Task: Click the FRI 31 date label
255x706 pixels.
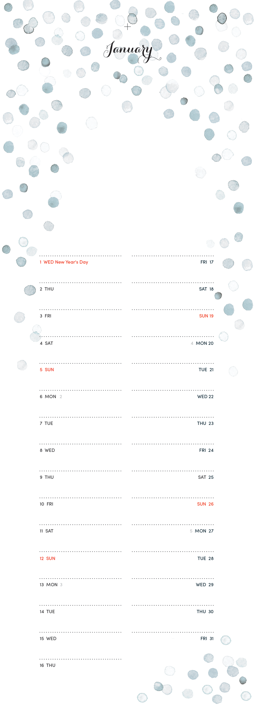Action: [207, 638]
